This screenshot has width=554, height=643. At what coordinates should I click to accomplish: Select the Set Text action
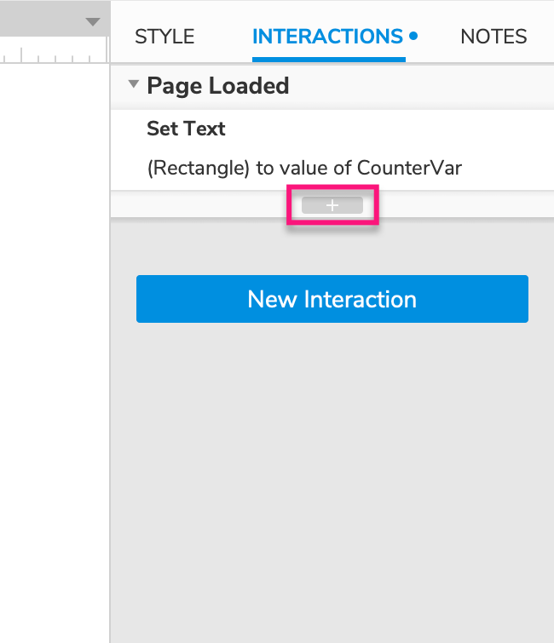point(186,129)
